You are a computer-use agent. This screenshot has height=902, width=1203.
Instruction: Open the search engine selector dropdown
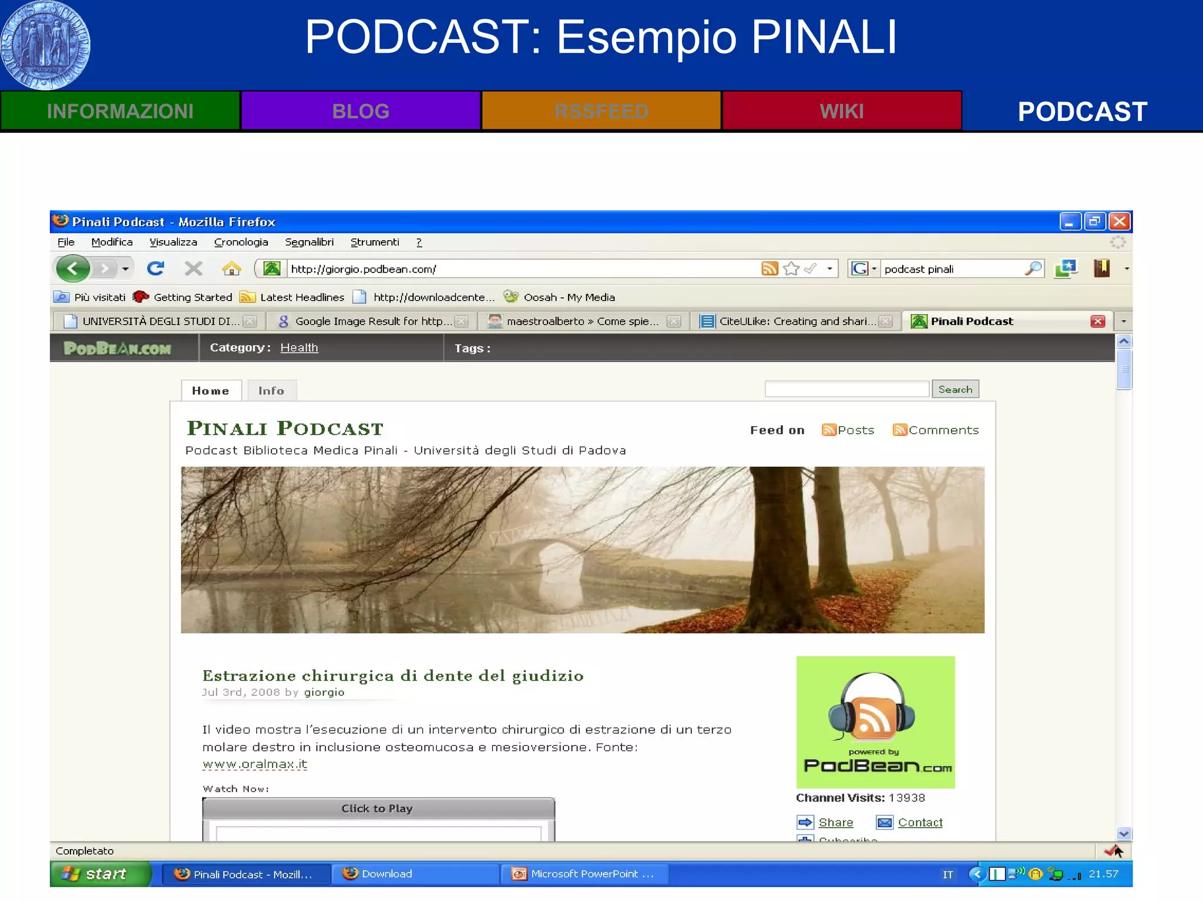[x=874, y=269]
